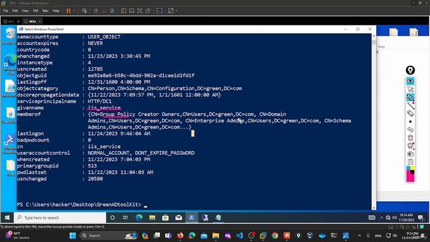
Task: Pause the virtual machine with orange button
Action: click(69, 11)
